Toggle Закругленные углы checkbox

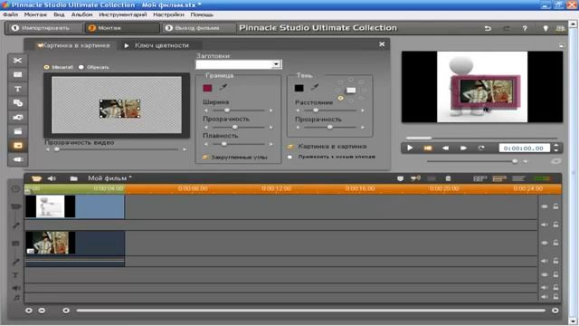(x=205, y=157)
